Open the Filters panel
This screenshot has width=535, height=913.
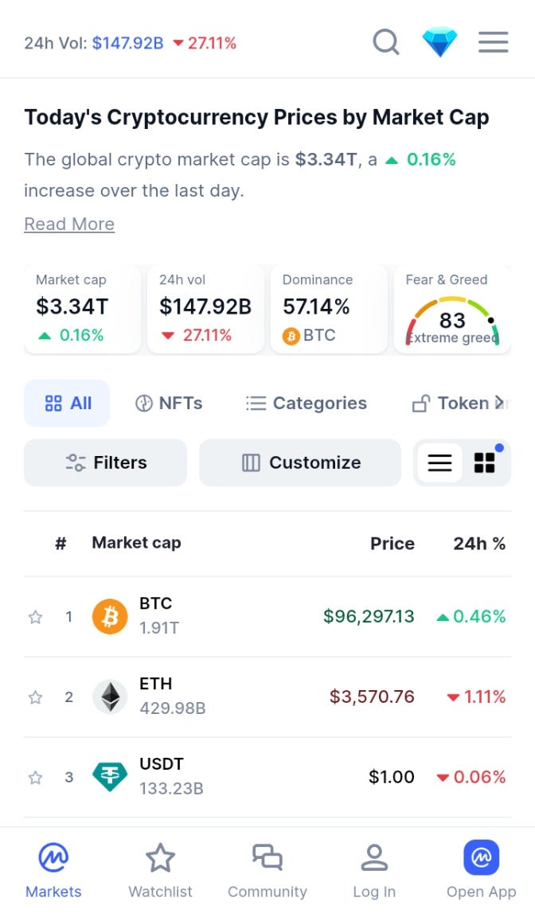coord(105,462)
